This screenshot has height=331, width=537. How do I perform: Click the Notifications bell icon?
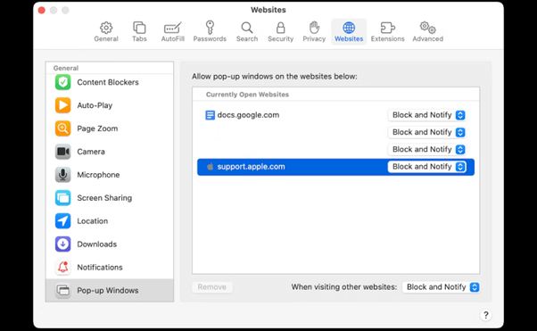(62, 268)
